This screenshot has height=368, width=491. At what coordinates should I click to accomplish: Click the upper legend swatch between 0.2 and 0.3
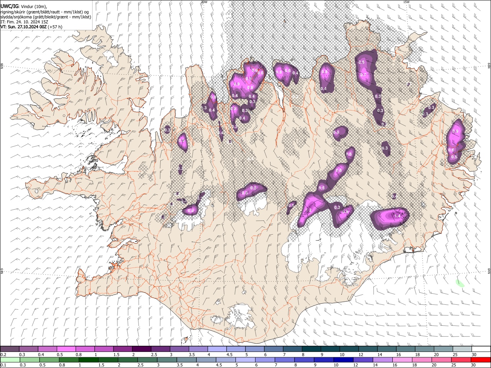pyautogui.click(x=10, y=349)
